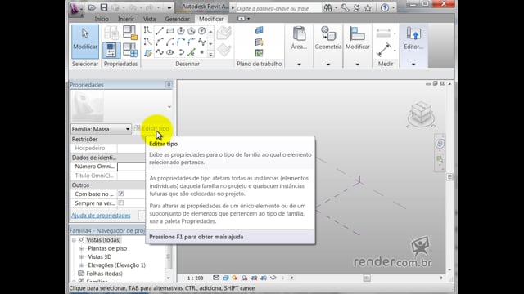Open the Revit application menu button
524x294 pixels.
[x=76, y=8]
